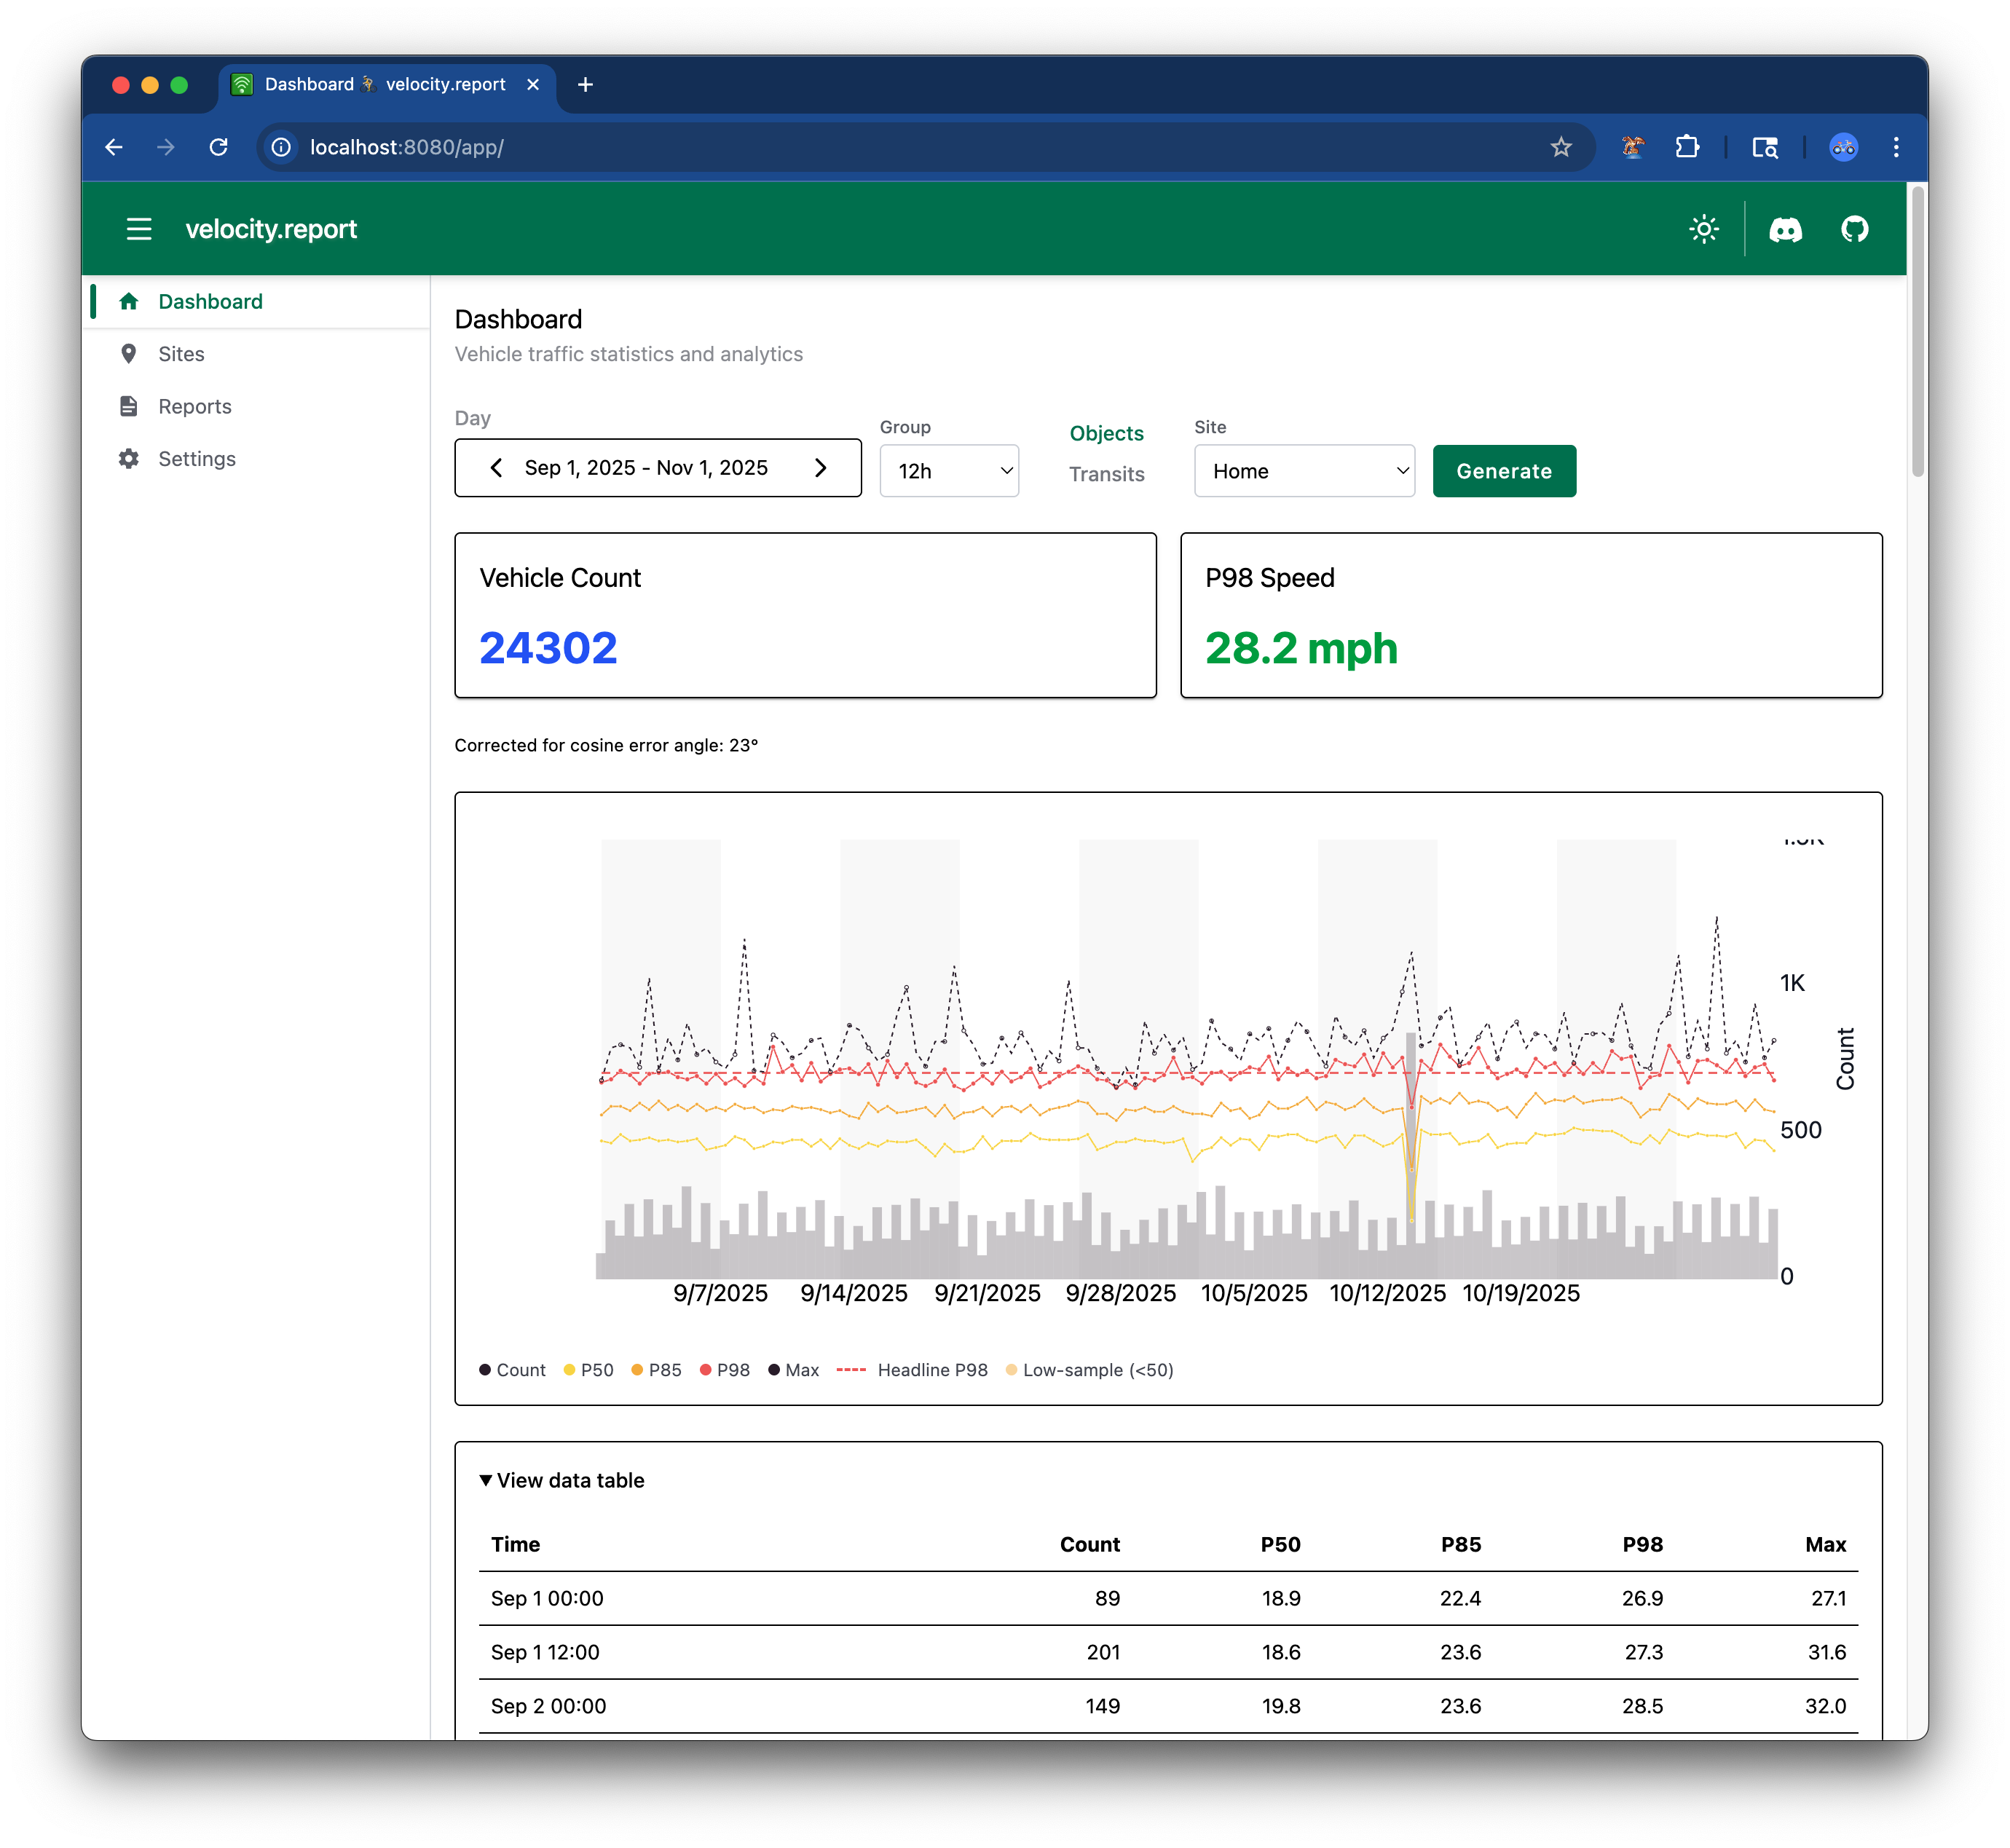This screenshot has height=1848, width=2010.
Task: Open the GitHub repository icon
Action: click(x=1854, y=229)
